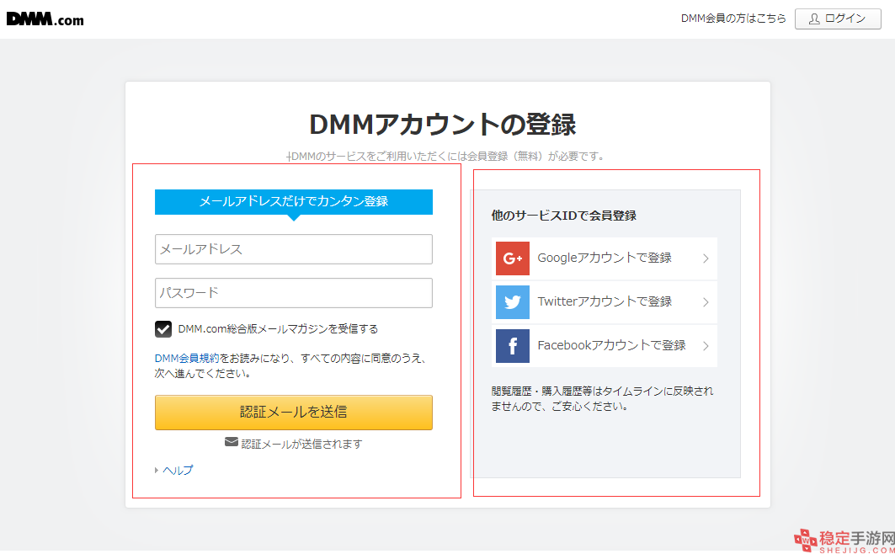
Task: Click the DMMアカウントの登録 heading
Action: 443,125
